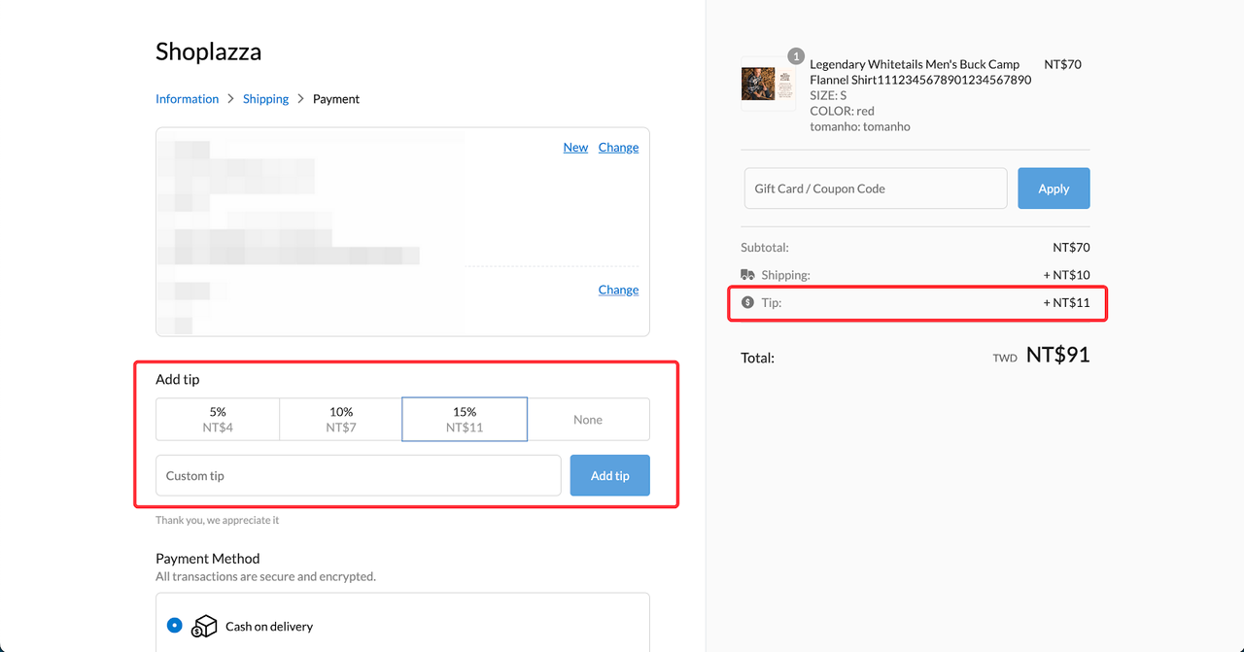Select the Cash on delivery radio button
This screenshot has width=1244, height=652.
174,626
